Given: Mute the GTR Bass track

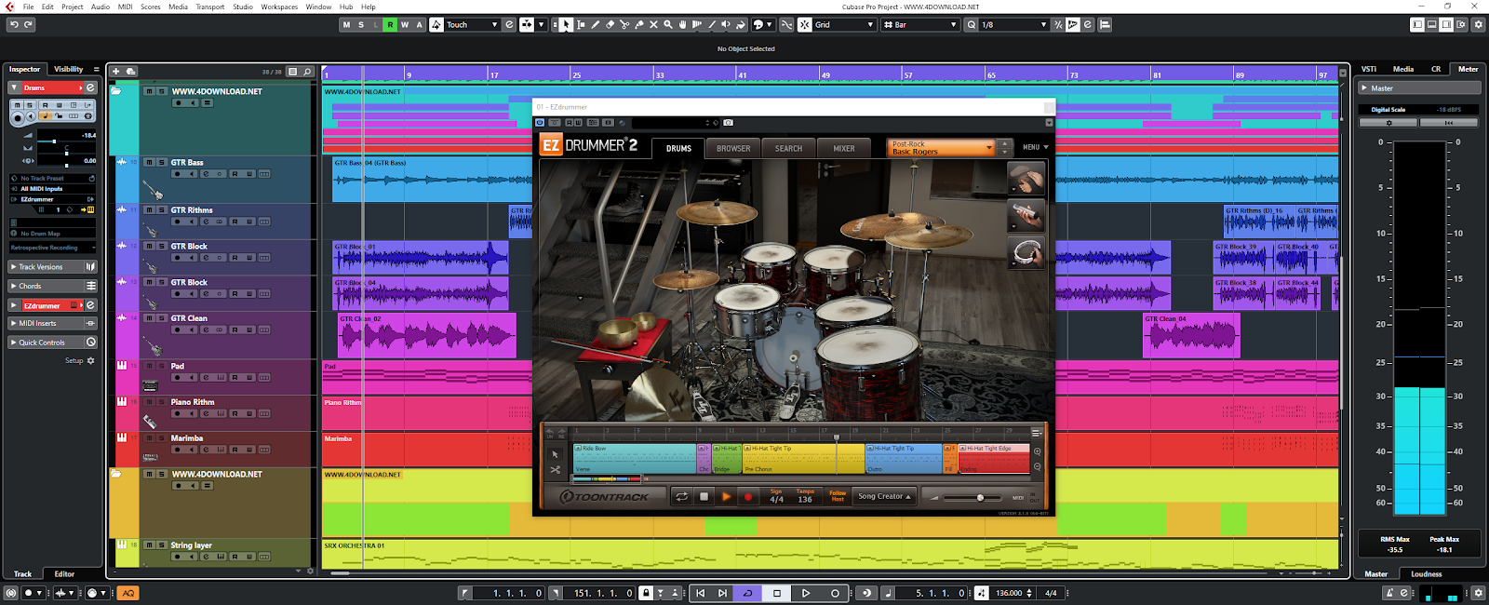Looking at the screenshot, I should point(149,162).
